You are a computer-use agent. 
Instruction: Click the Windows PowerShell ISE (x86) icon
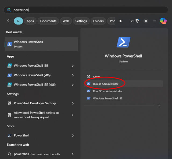(10, 85)
